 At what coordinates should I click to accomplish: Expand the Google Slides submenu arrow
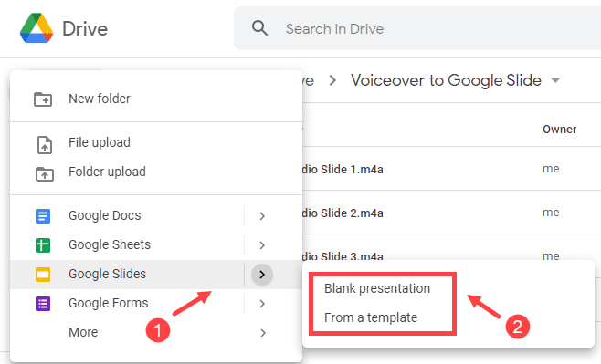(262, 275)
